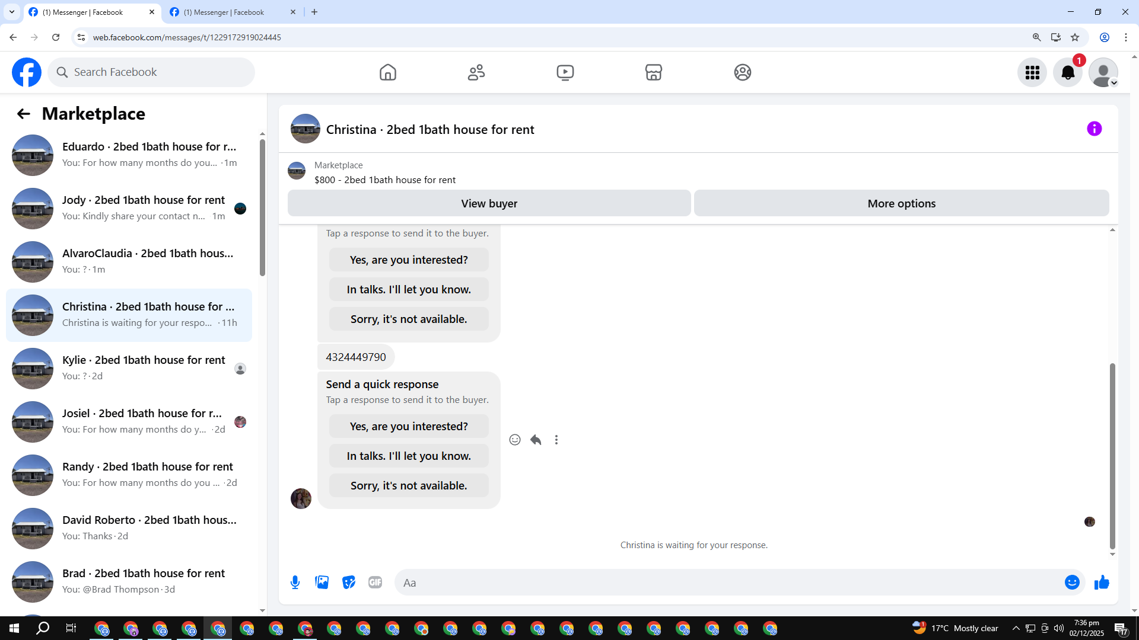Expand account profile menu
The height and width of the screenshot is (640, 1139).
(1103, 72)
